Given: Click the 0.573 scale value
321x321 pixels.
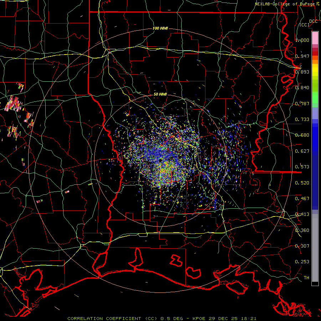Looking at the screenshot, I should [302, 167].
